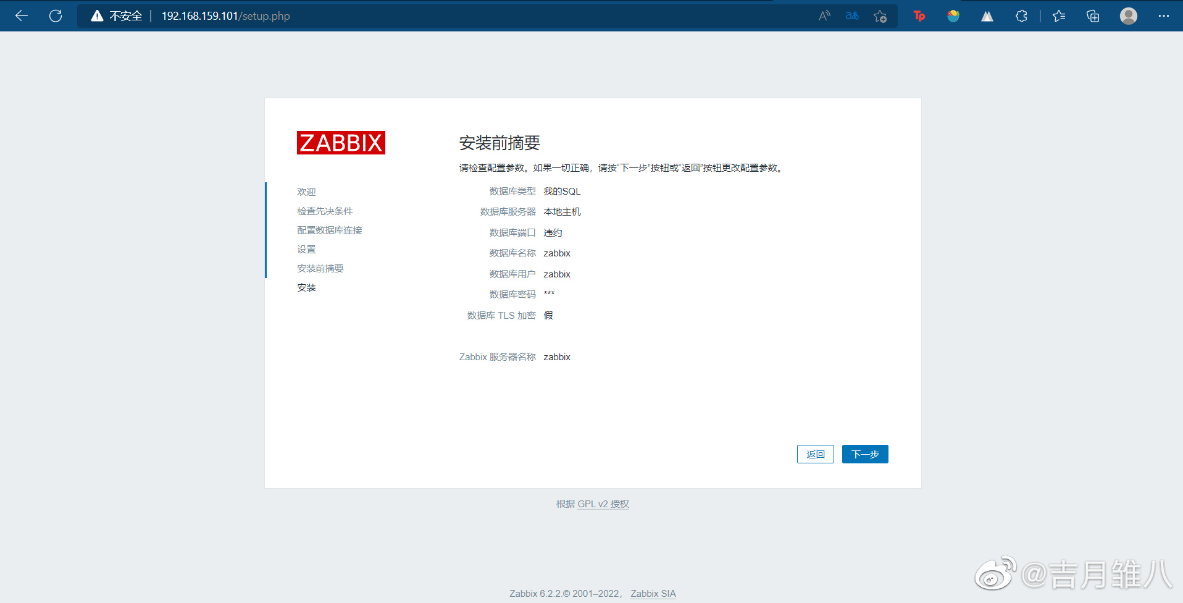Open the not-secure warning triangle icon
Image resolution: width=1183 pixels, height=603 pixels.
(97, 16)
